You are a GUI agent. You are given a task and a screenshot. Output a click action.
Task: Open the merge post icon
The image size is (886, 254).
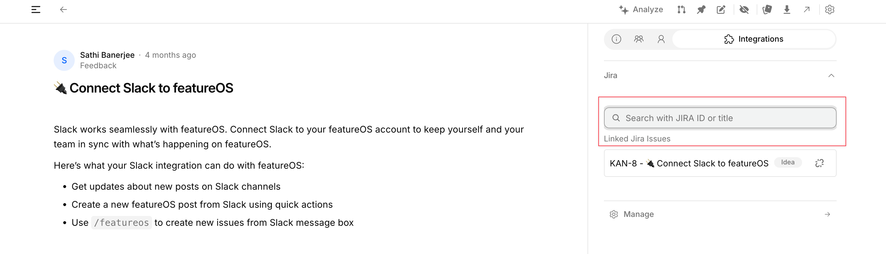681,10
